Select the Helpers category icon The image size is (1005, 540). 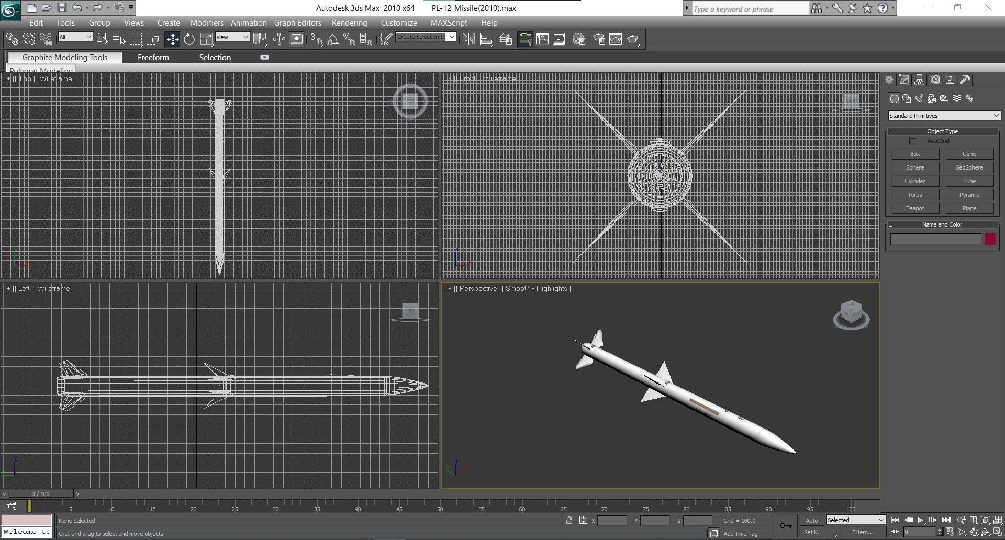(944, 98)
